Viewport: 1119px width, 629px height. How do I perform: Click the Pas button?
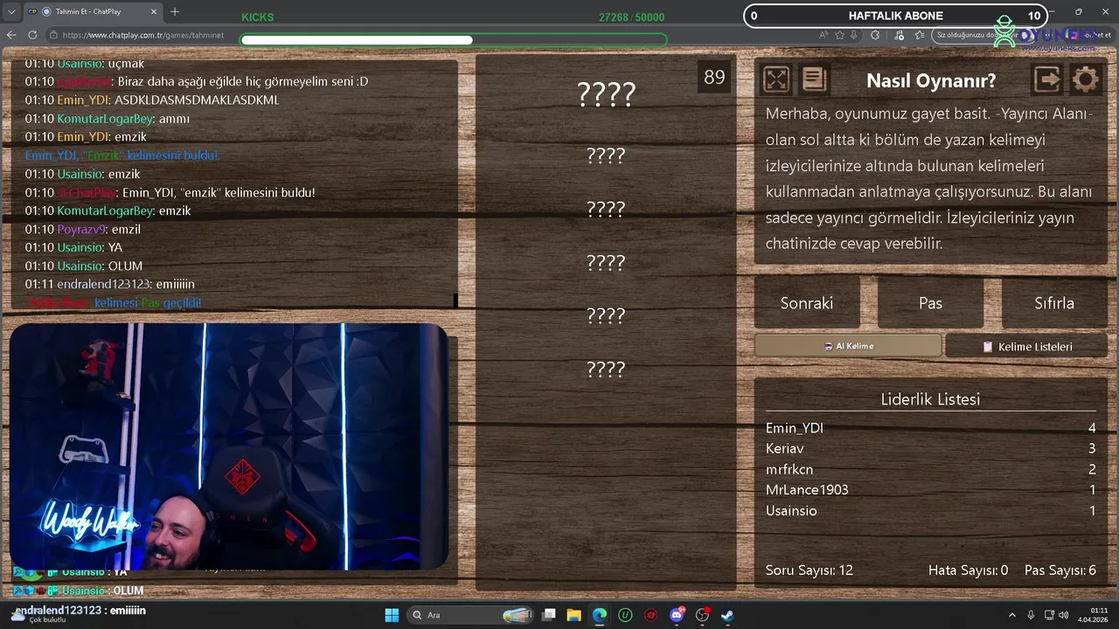click(930, 303)
